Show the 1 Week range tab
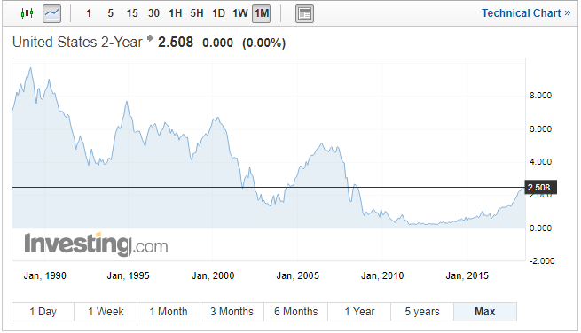Screen dimensions: 581x333 coord(106,312)
